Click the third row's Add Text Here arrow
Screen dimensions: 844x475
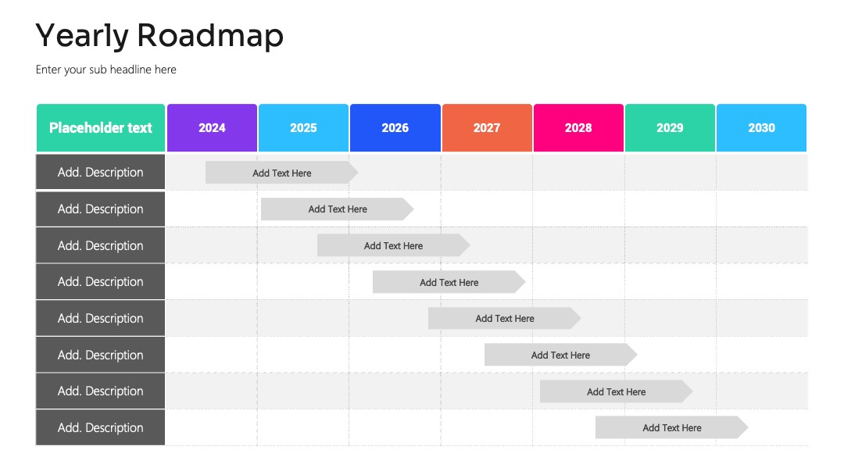[393, 245]
